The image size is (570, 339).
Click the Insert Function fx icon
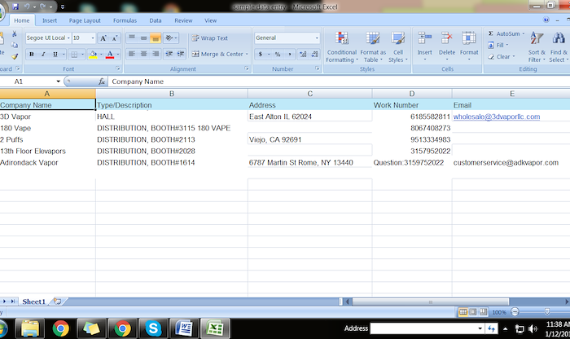pos(102,81)
